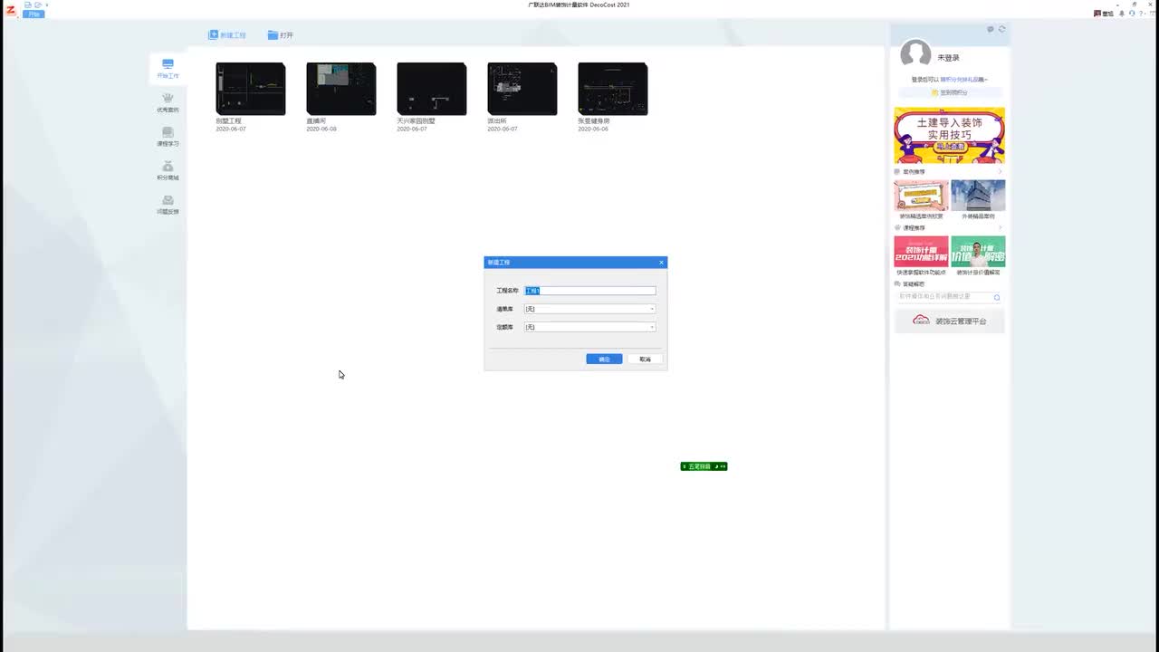Expand 案例推荐 section via its arrow

[1001, 172]
